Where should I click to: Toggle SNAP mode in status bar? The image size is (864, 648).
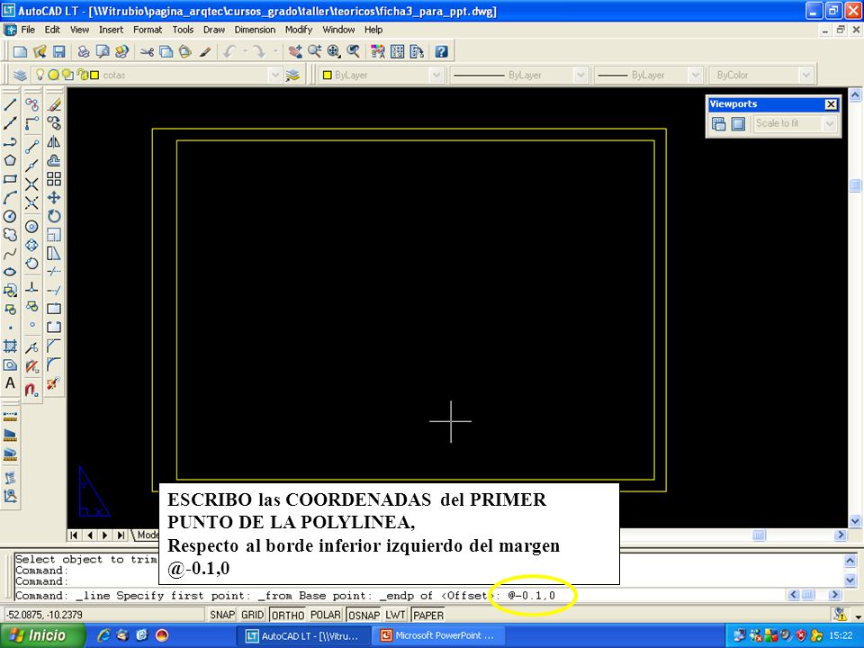[x=222, y=615]
